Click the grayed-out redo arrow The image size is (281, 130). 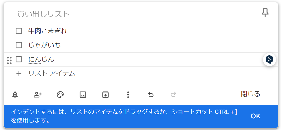point(173,95)
